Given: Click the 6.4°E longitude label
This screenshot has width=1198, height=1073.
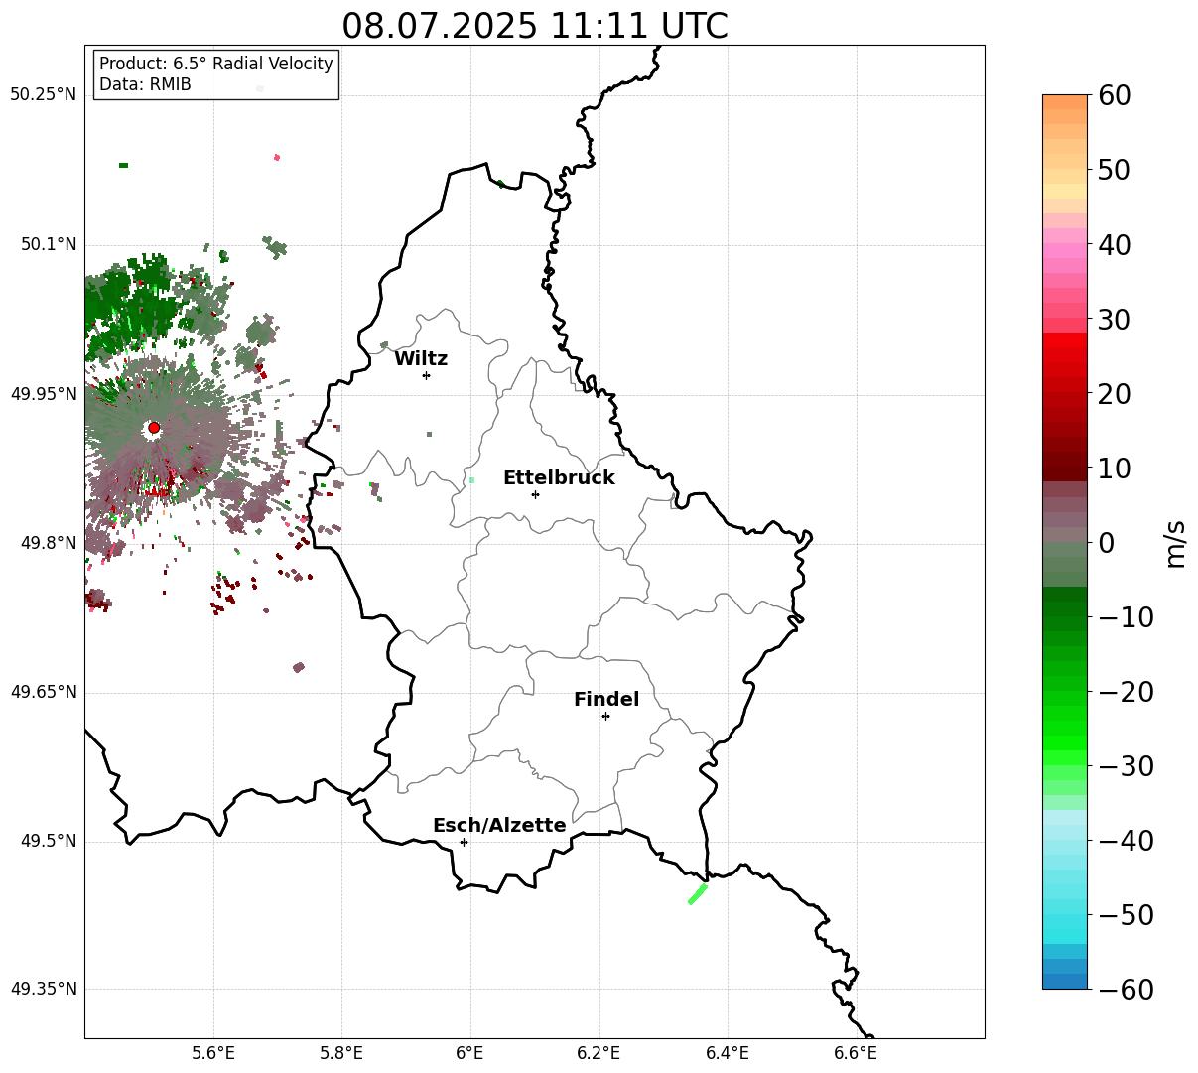Looking at the screenshot, I should (x=728, y=1053).
